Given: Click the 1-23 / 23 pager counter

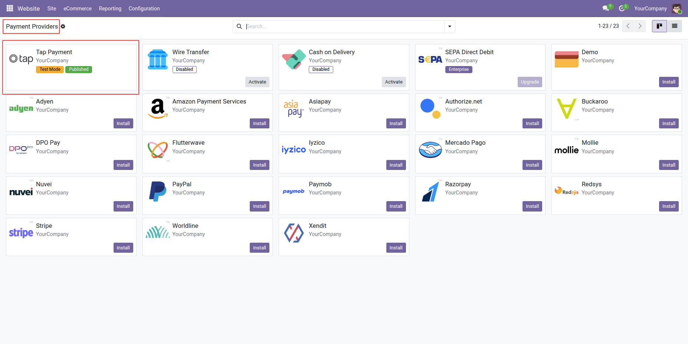Looking at the screenshot, I should tap(609, 26).
